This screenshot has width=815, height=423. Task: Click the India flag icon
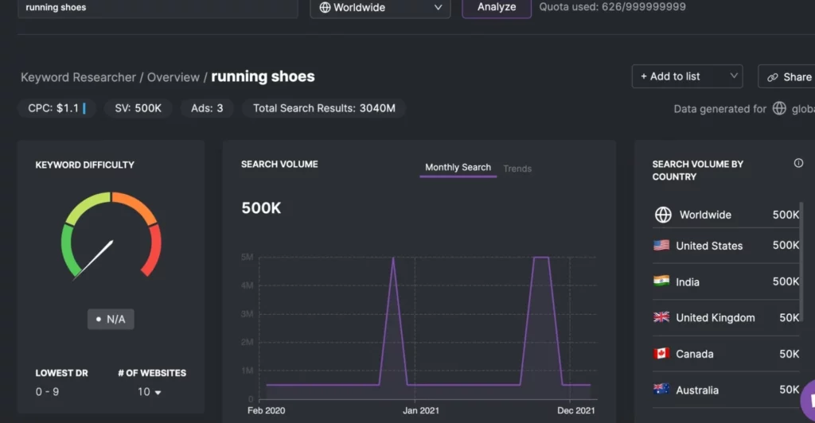click(661, 281)
